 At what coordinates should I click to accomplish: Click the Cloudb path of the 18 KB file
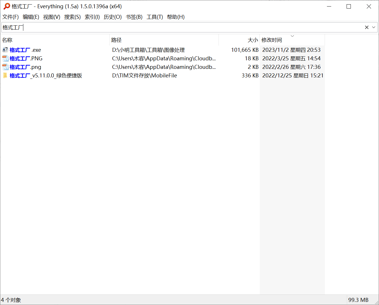164,59
